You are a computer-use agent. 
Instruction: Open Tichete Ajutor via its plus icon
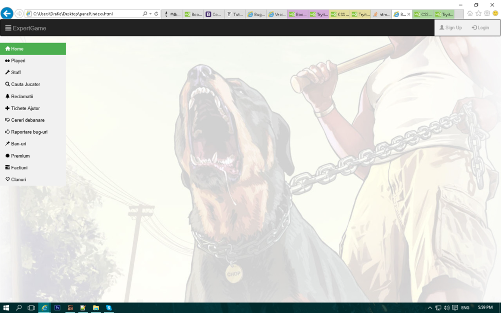click(x=8, y=108)
